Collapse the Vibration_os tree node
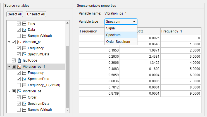Viewport: 207px width, 117px height. (9, 91)
